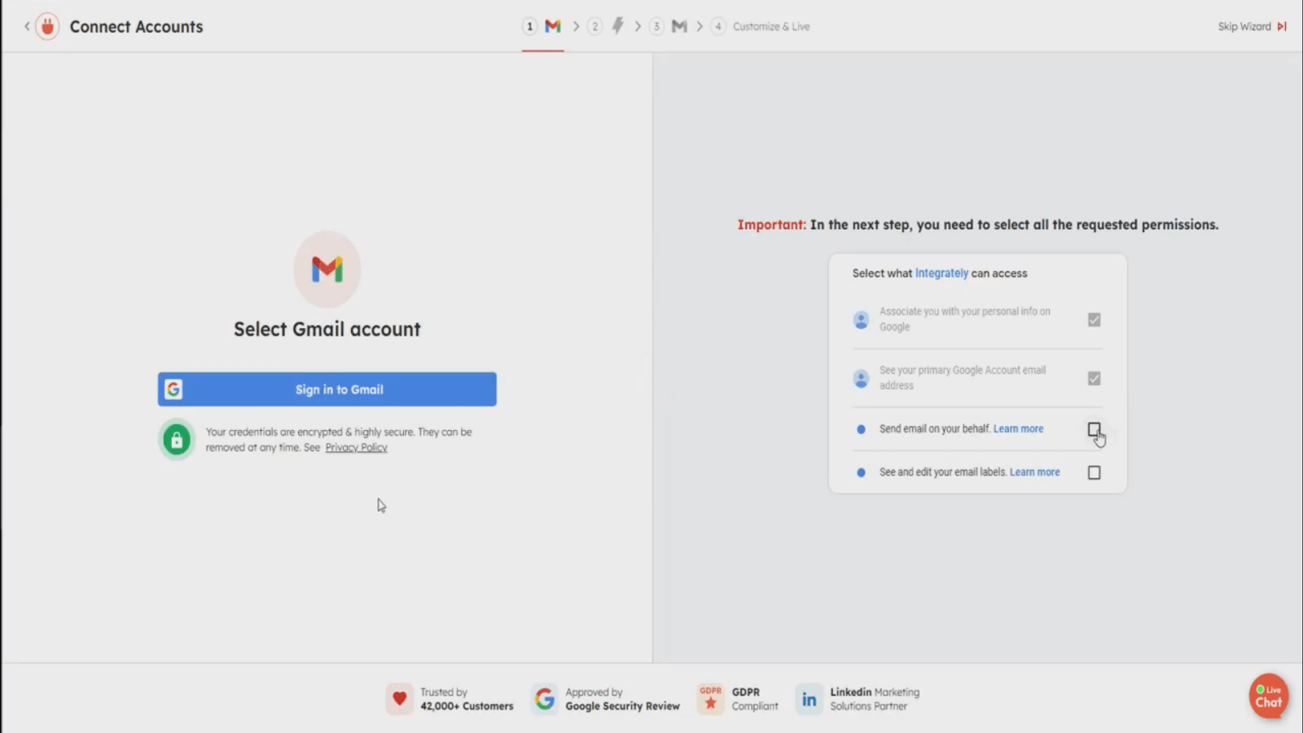This screenshot has width=1303, height=733.
Task: Click the large Gmail logo circle
Action: point(327,269)
